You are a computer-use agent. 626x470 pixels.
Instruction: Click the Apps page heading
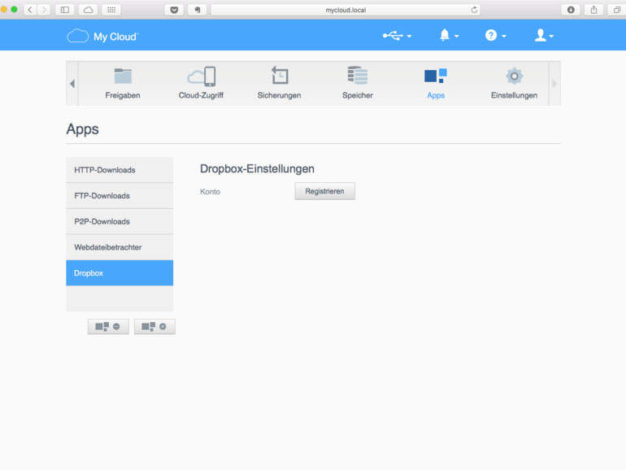pyautogui.click(x=82, y=129)
